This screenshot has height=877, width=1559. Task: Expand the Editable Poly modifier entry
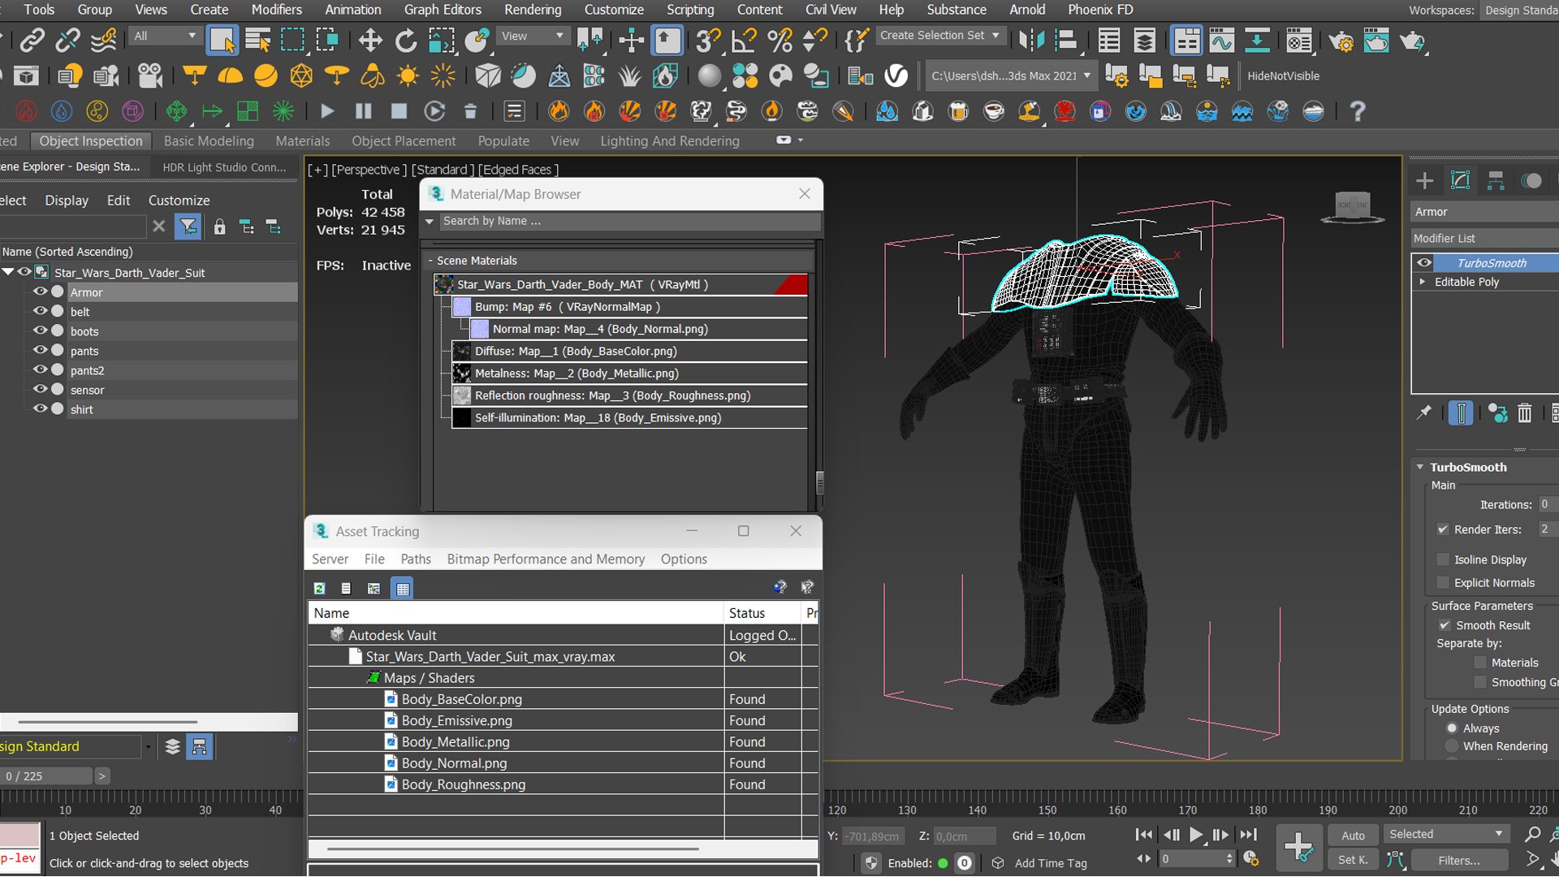(x=1423, y=282)
